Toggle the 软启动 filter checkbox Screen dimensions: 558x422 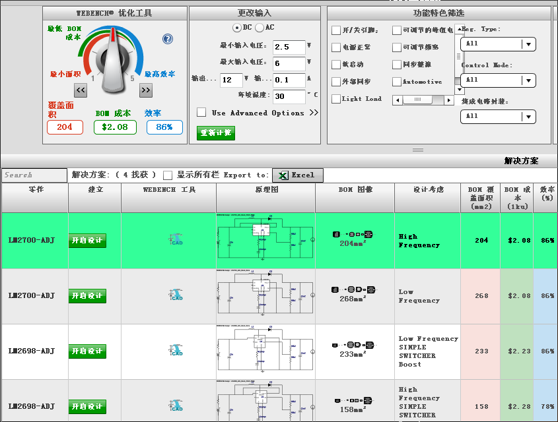click(336, 65)
